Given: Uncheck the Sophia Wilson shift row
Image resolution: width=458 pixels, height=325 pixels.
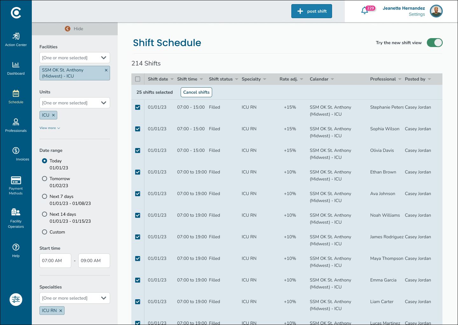Looking at the screenshot, I should coord(138,129).
